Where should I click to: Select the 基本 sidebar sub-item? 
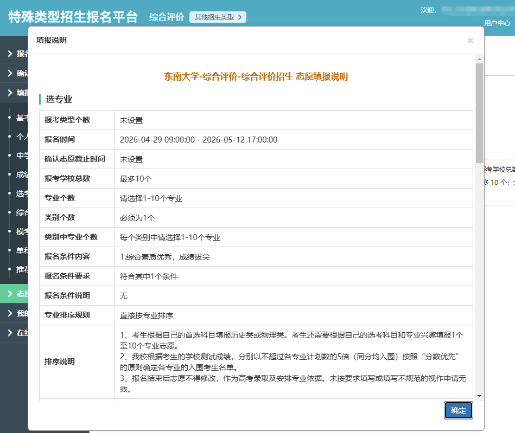tap(22, 118)
